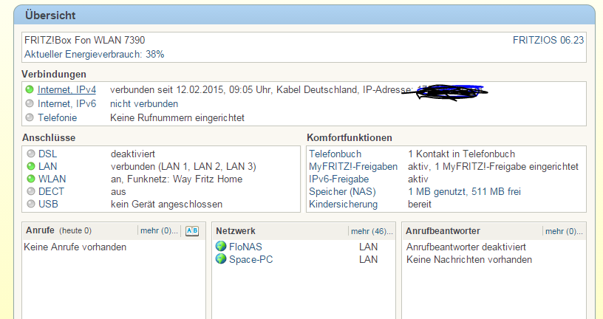Click the grey status LED beside Telefonie
The image size is (603, 319).
(30, 117)
